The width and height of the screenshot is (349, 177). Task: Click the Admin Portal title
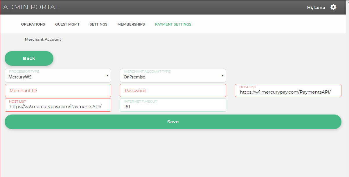tap(31, 7)
